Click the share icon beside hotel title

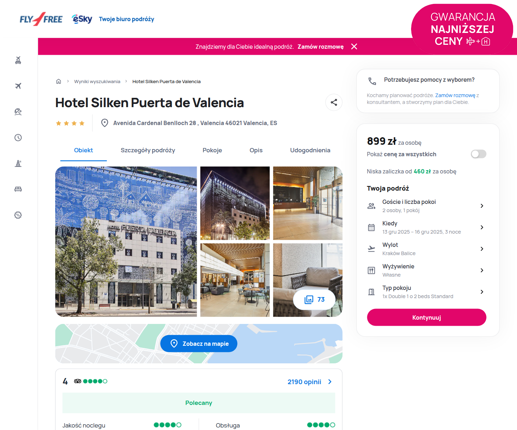[x=334, y=102]
